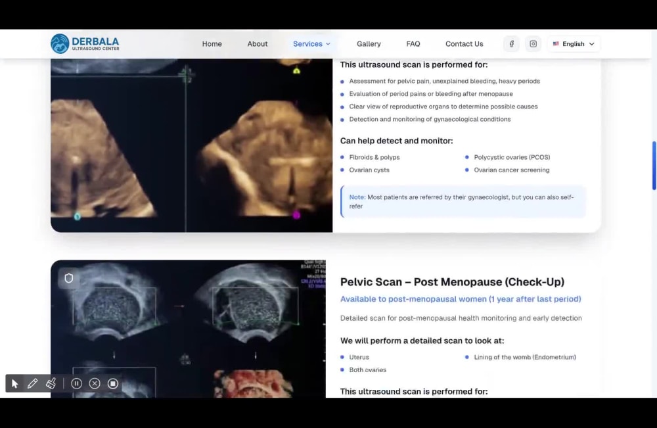Open the Facebook page icon
The height and width of the screenshot is (428, 657).
pyautogui.click(x=511, y=43)
